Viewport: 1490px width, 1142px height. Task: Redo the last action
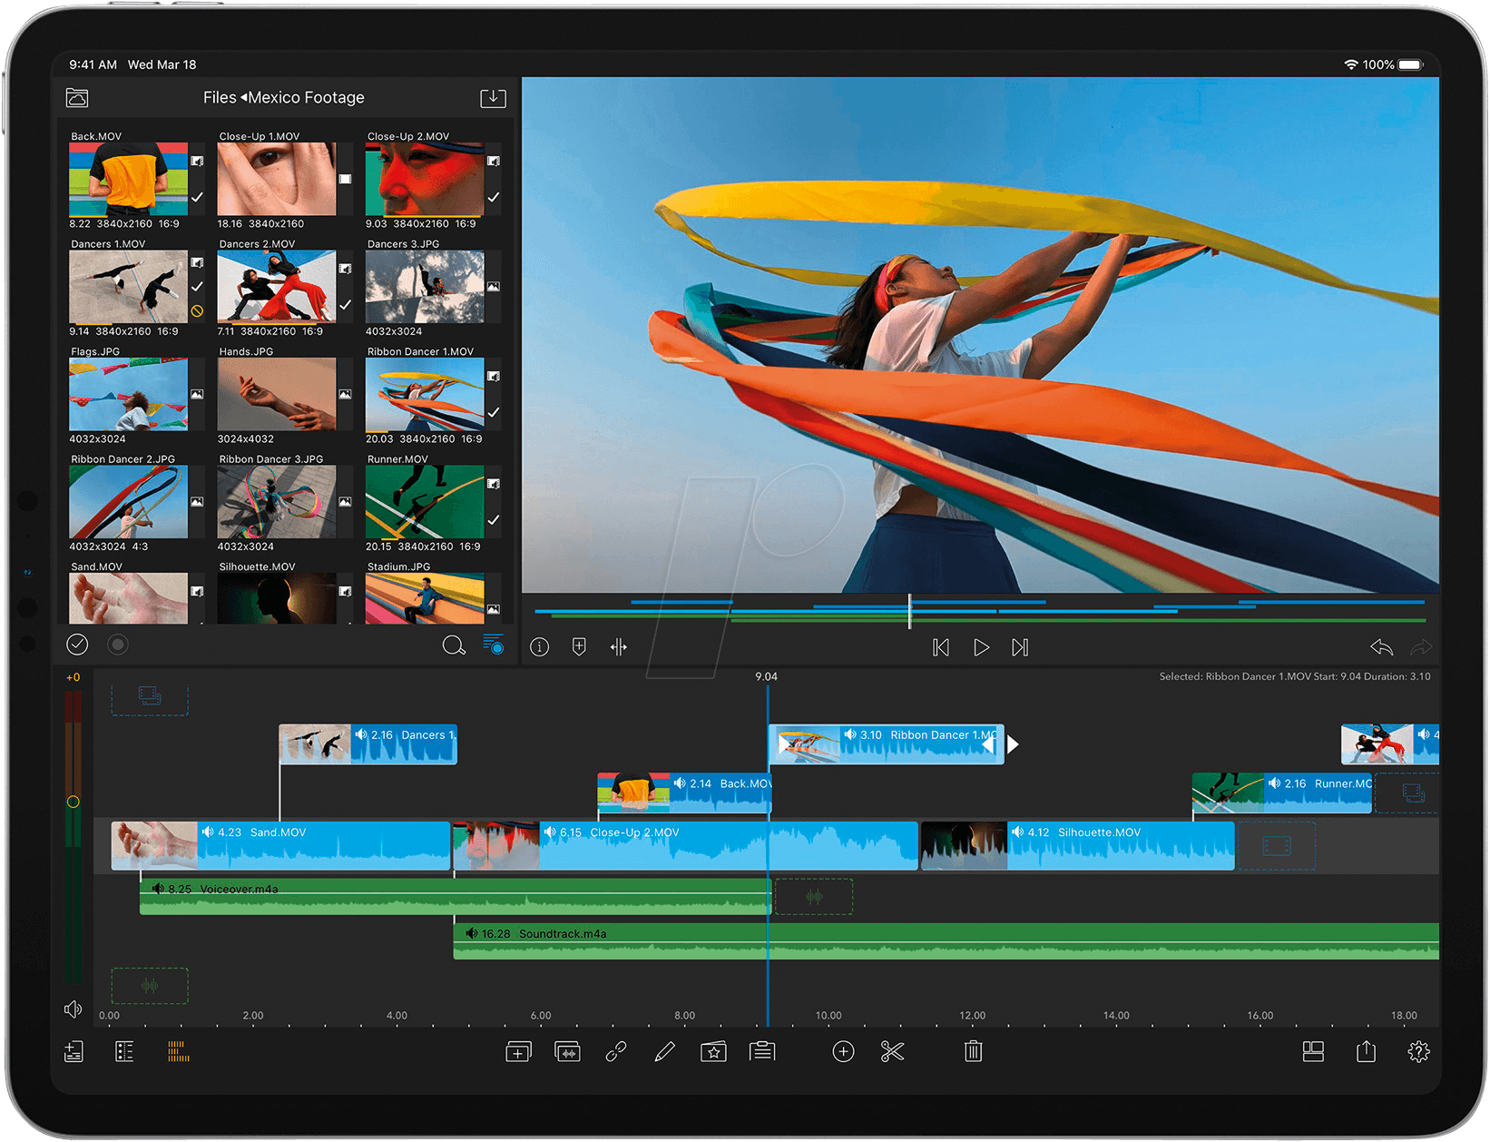click(1420, 647)
